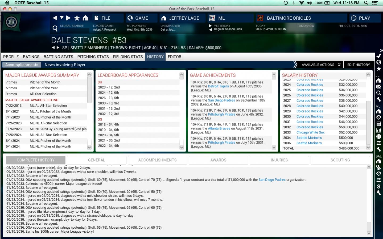Click the Edit History button

coord(358,65)
